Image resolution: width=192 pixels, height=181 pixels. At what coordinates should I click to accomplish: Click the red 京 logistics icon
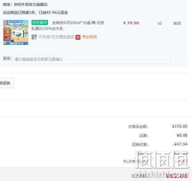[x=78, y=37]
